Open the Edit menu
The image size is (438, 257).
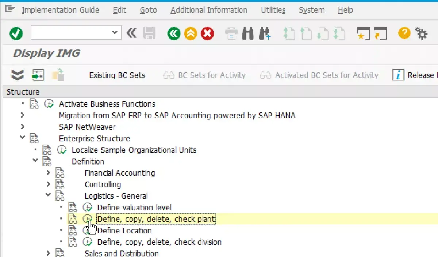pos(119,10)
